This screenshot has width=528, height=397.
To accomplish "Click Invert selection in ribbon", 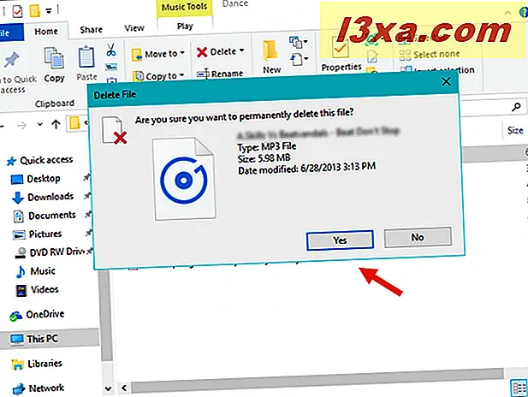I will click(437, 70).
